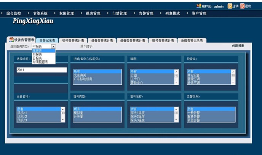This screenshot has height=155, width=262.
Task: Open the 选择查询类型 dropdown arrow
Action: (53, 46)
